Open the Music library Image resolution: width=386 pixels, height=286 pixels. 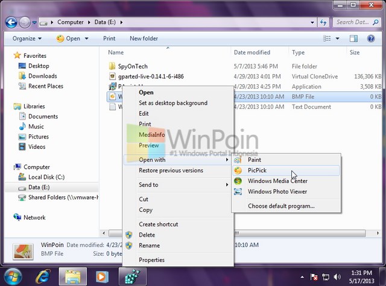[x=36, y=126]
